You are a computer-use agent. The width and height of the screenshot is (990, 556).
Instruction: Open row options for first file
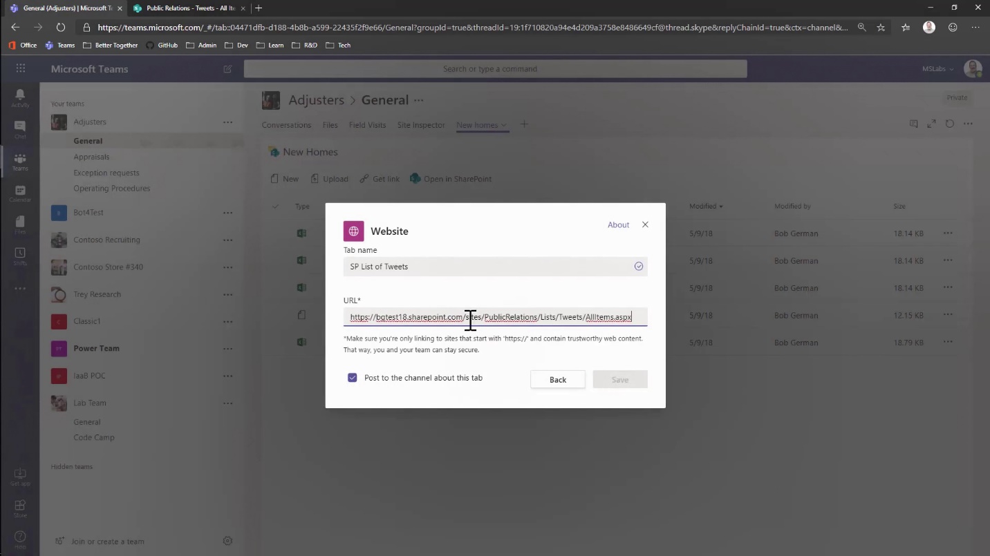[948, 233]
